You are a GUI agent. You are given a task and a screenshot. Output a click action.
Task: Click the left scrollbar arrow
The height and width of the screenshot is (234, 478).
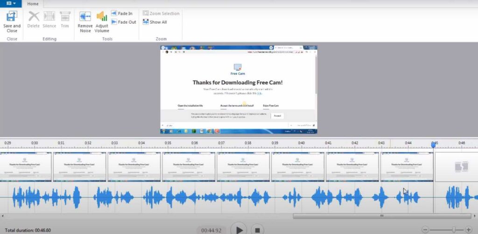click(x=3, y=216)
